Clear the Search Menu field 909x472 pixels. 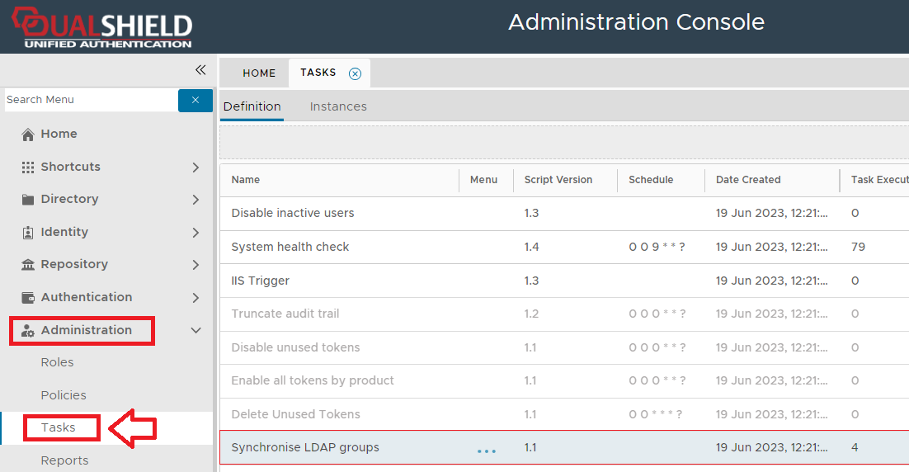tap(195, 100)
